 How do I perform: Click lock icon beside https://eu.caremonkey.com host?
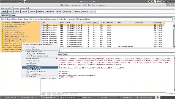click(x=3, y=34)
